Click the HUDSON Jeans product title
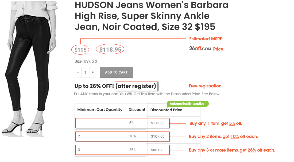Screen dimensions: 294x162 coord(152,16)
